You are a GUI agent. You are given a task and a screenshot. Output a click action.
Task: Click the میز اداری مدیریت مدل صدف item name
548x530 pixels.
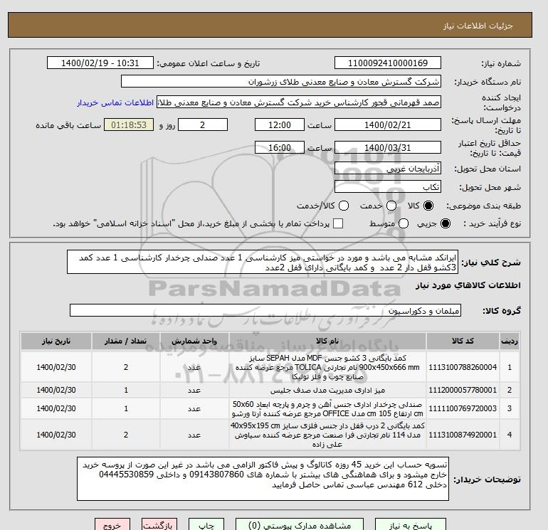click(327, 390)
